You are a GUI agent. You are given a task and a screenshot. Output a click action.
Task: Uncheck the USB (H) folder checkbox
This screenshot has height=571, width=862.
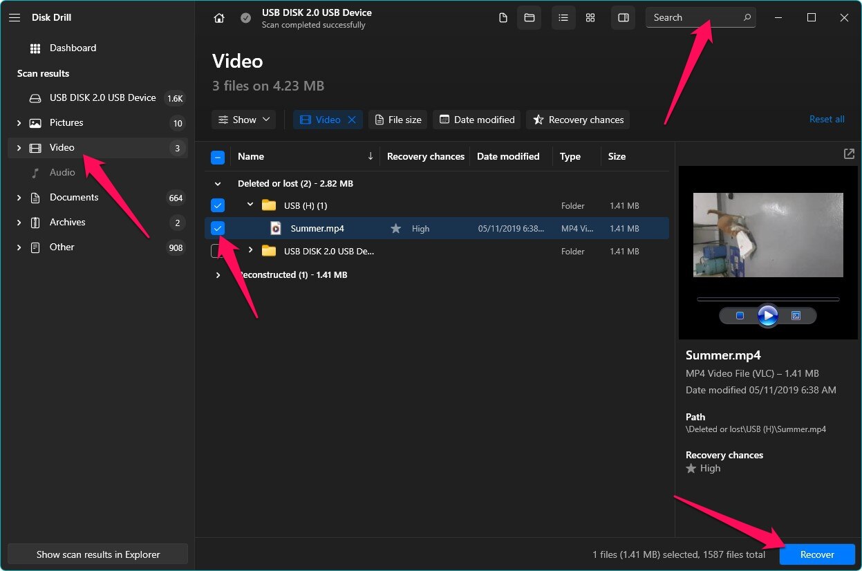point(218,206)
